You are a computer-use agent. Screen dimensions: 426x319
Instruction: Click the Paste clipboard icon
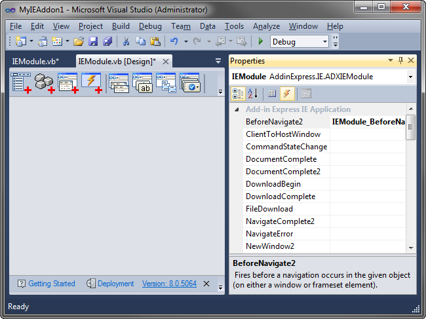point(155,41)
